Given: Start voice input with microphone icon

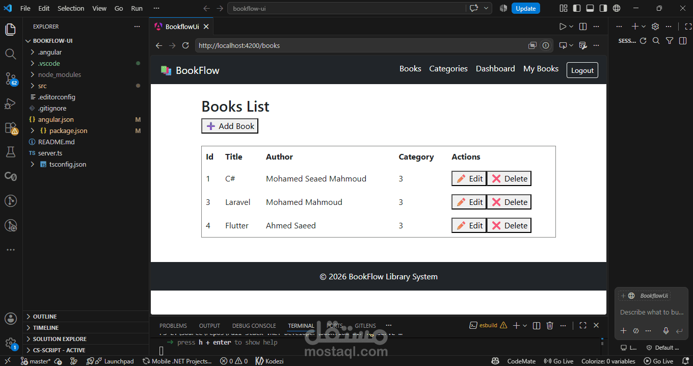Looking at the screenshot, I should (x=665, y=331).
